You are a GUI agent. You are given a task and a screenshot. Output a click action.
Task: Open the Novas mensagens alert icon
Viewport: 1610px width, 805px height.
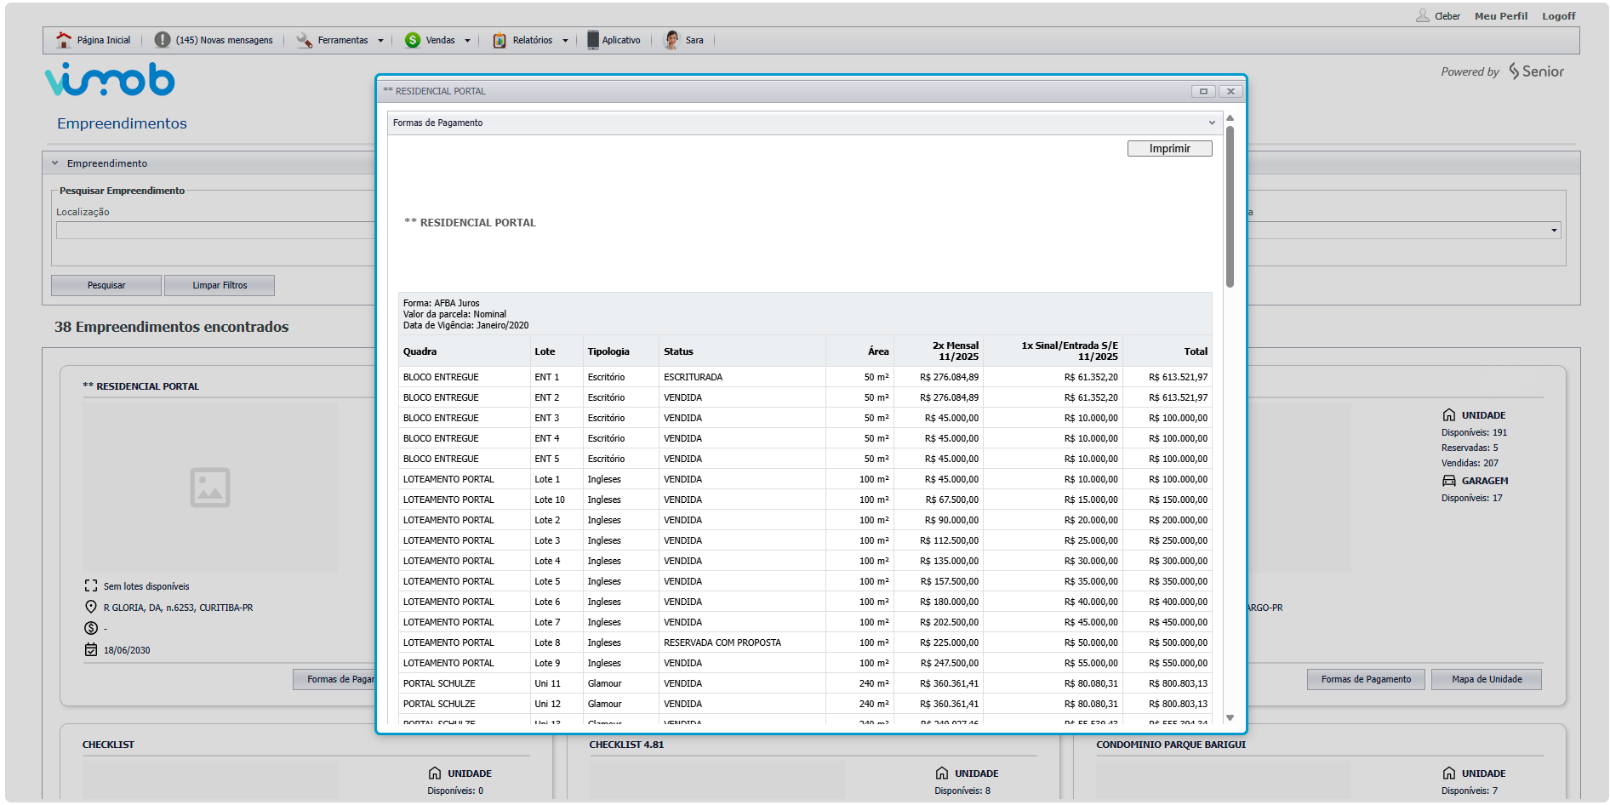point(162,40)
